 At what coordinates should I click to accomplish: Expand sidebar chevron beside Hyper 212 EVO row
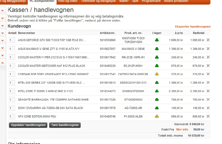point(3,55)
